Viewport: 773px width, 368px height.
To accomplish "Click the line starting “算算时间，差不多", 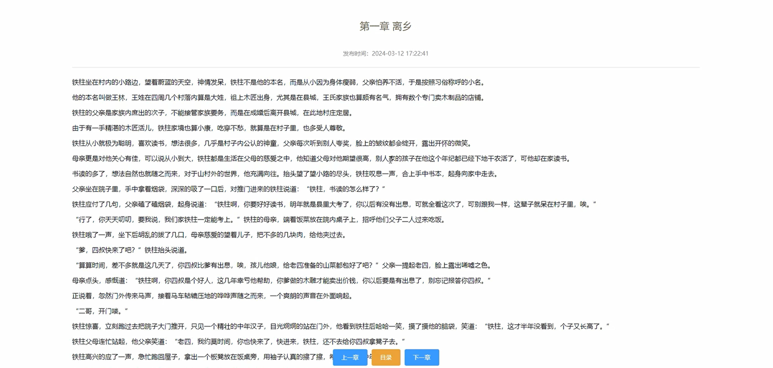I will (x=283, y=265).
